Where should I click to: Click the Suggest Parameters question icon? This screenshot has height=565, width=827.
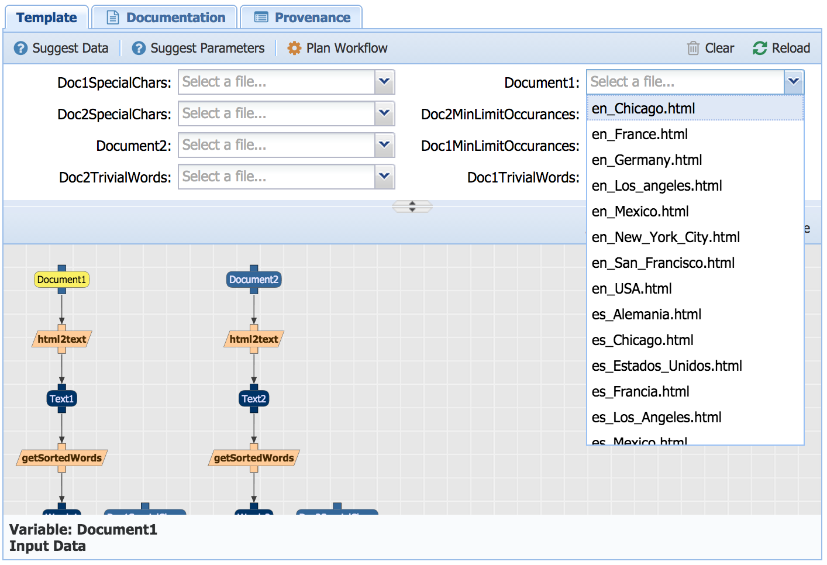coord(139,48)
